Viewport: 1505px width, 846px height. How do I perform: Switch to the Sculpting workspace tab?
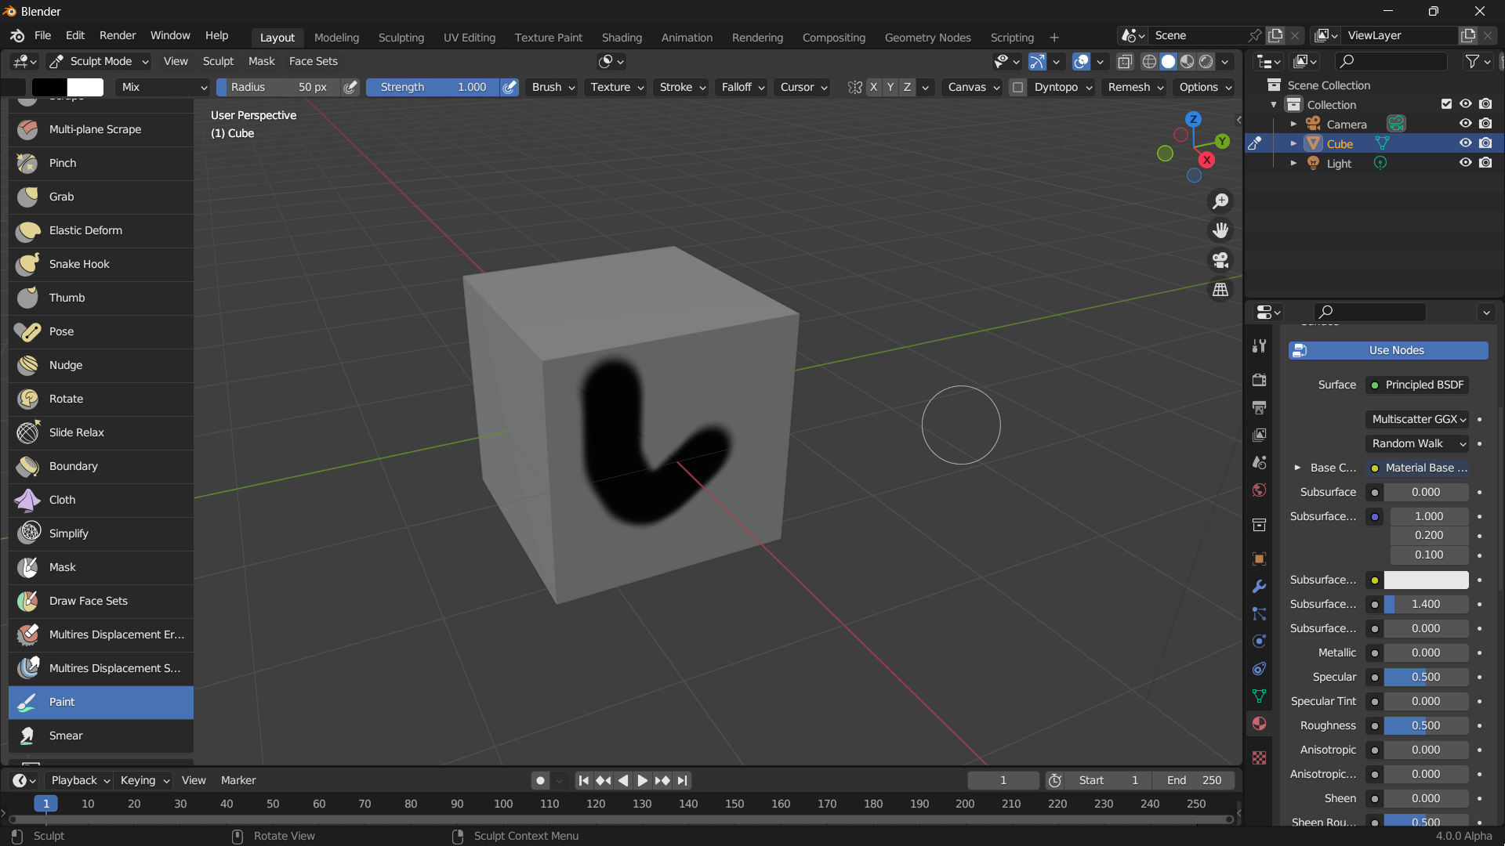(401, 37)
